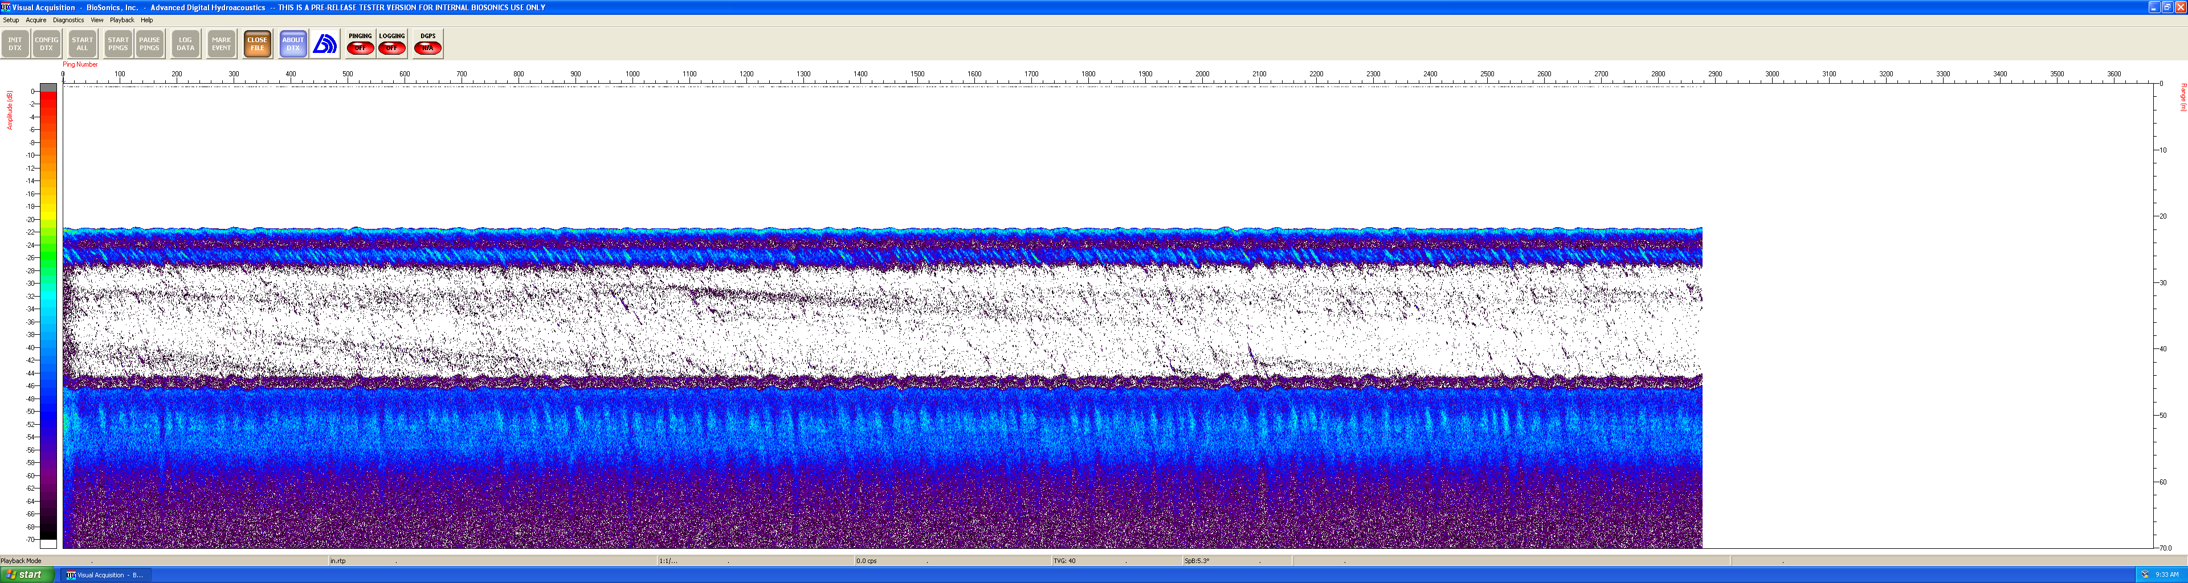Click the 'Ping Number' axis label

point(80,64)
